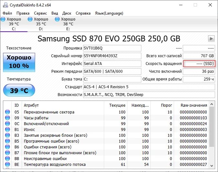Select the Износ attribute row
This screenshot has height=172, width=218.
tap(106, 130)
